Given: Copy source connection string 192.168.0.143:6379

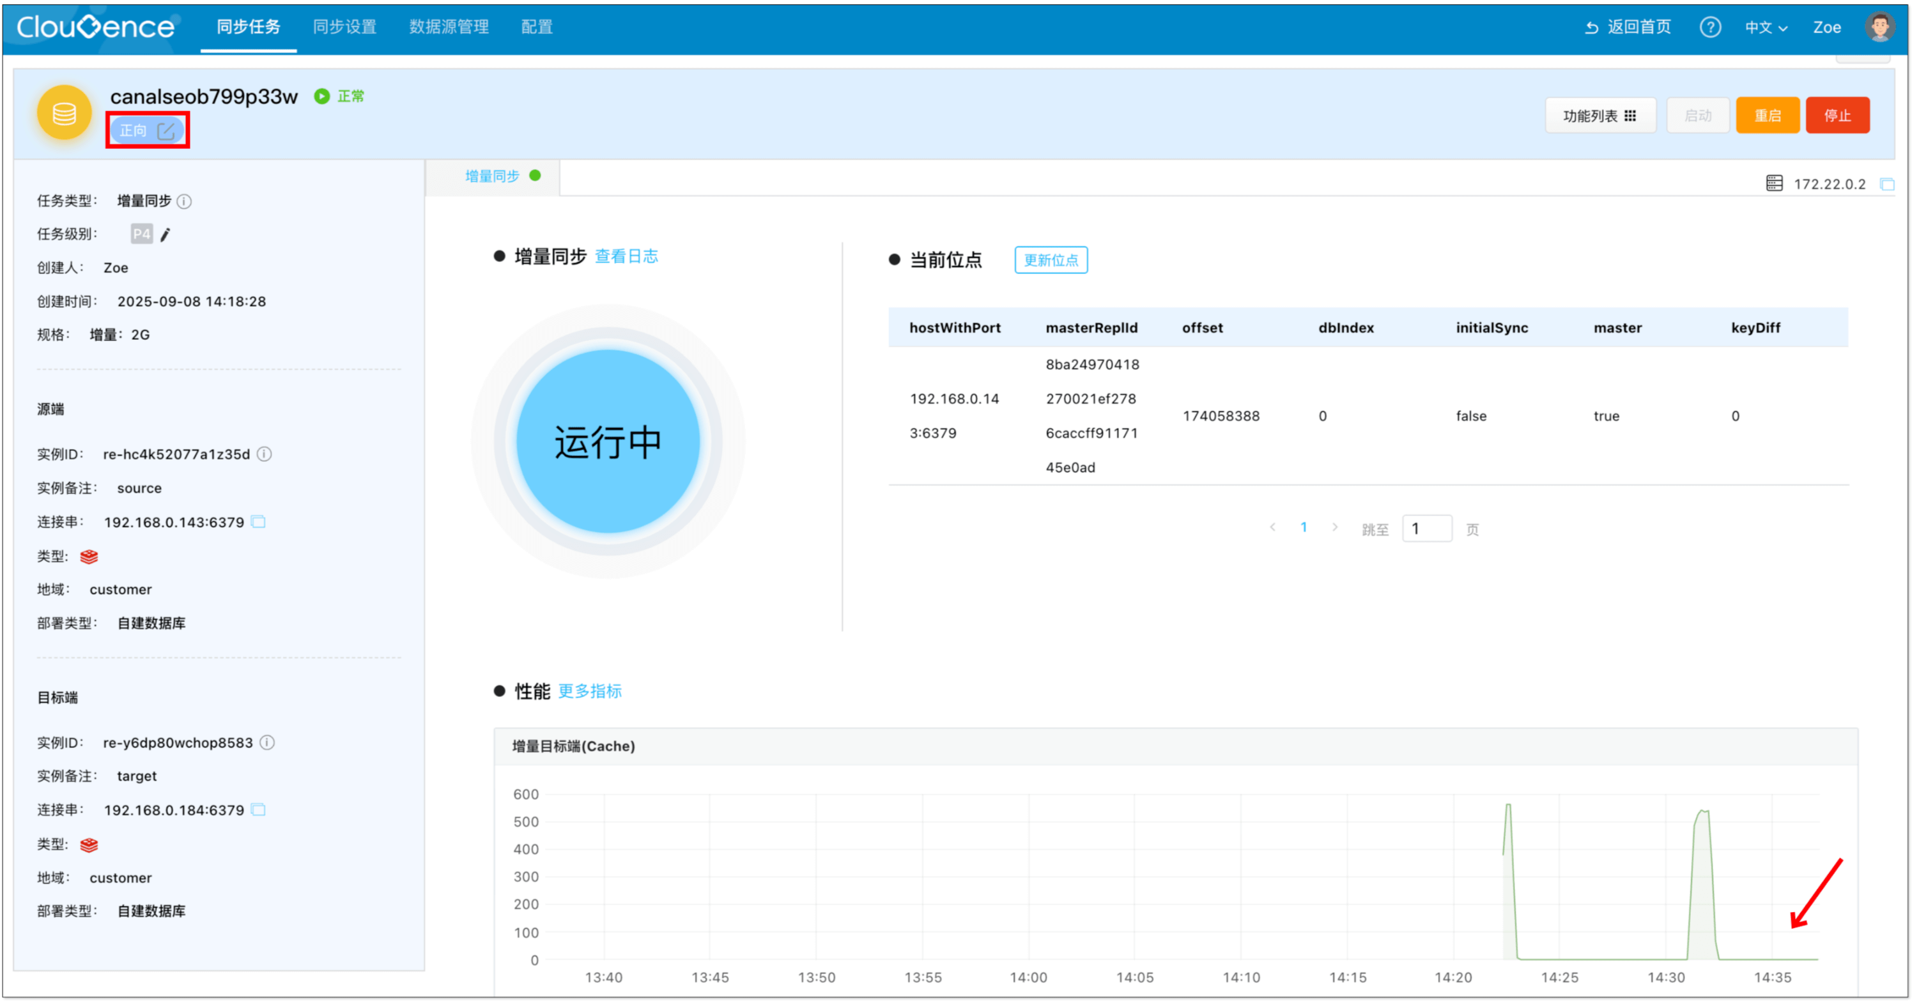Looking at the screenshot, I should point(258,521).
